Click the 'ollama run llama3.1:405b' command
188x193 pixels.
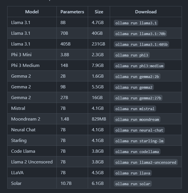click(x=141, y=44)
